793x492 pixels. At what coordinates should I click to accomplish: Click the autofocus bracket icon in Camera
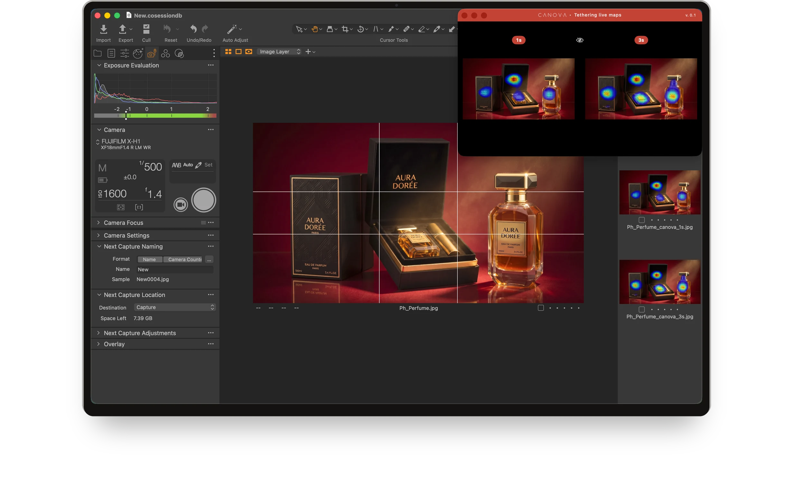[139, 208]
